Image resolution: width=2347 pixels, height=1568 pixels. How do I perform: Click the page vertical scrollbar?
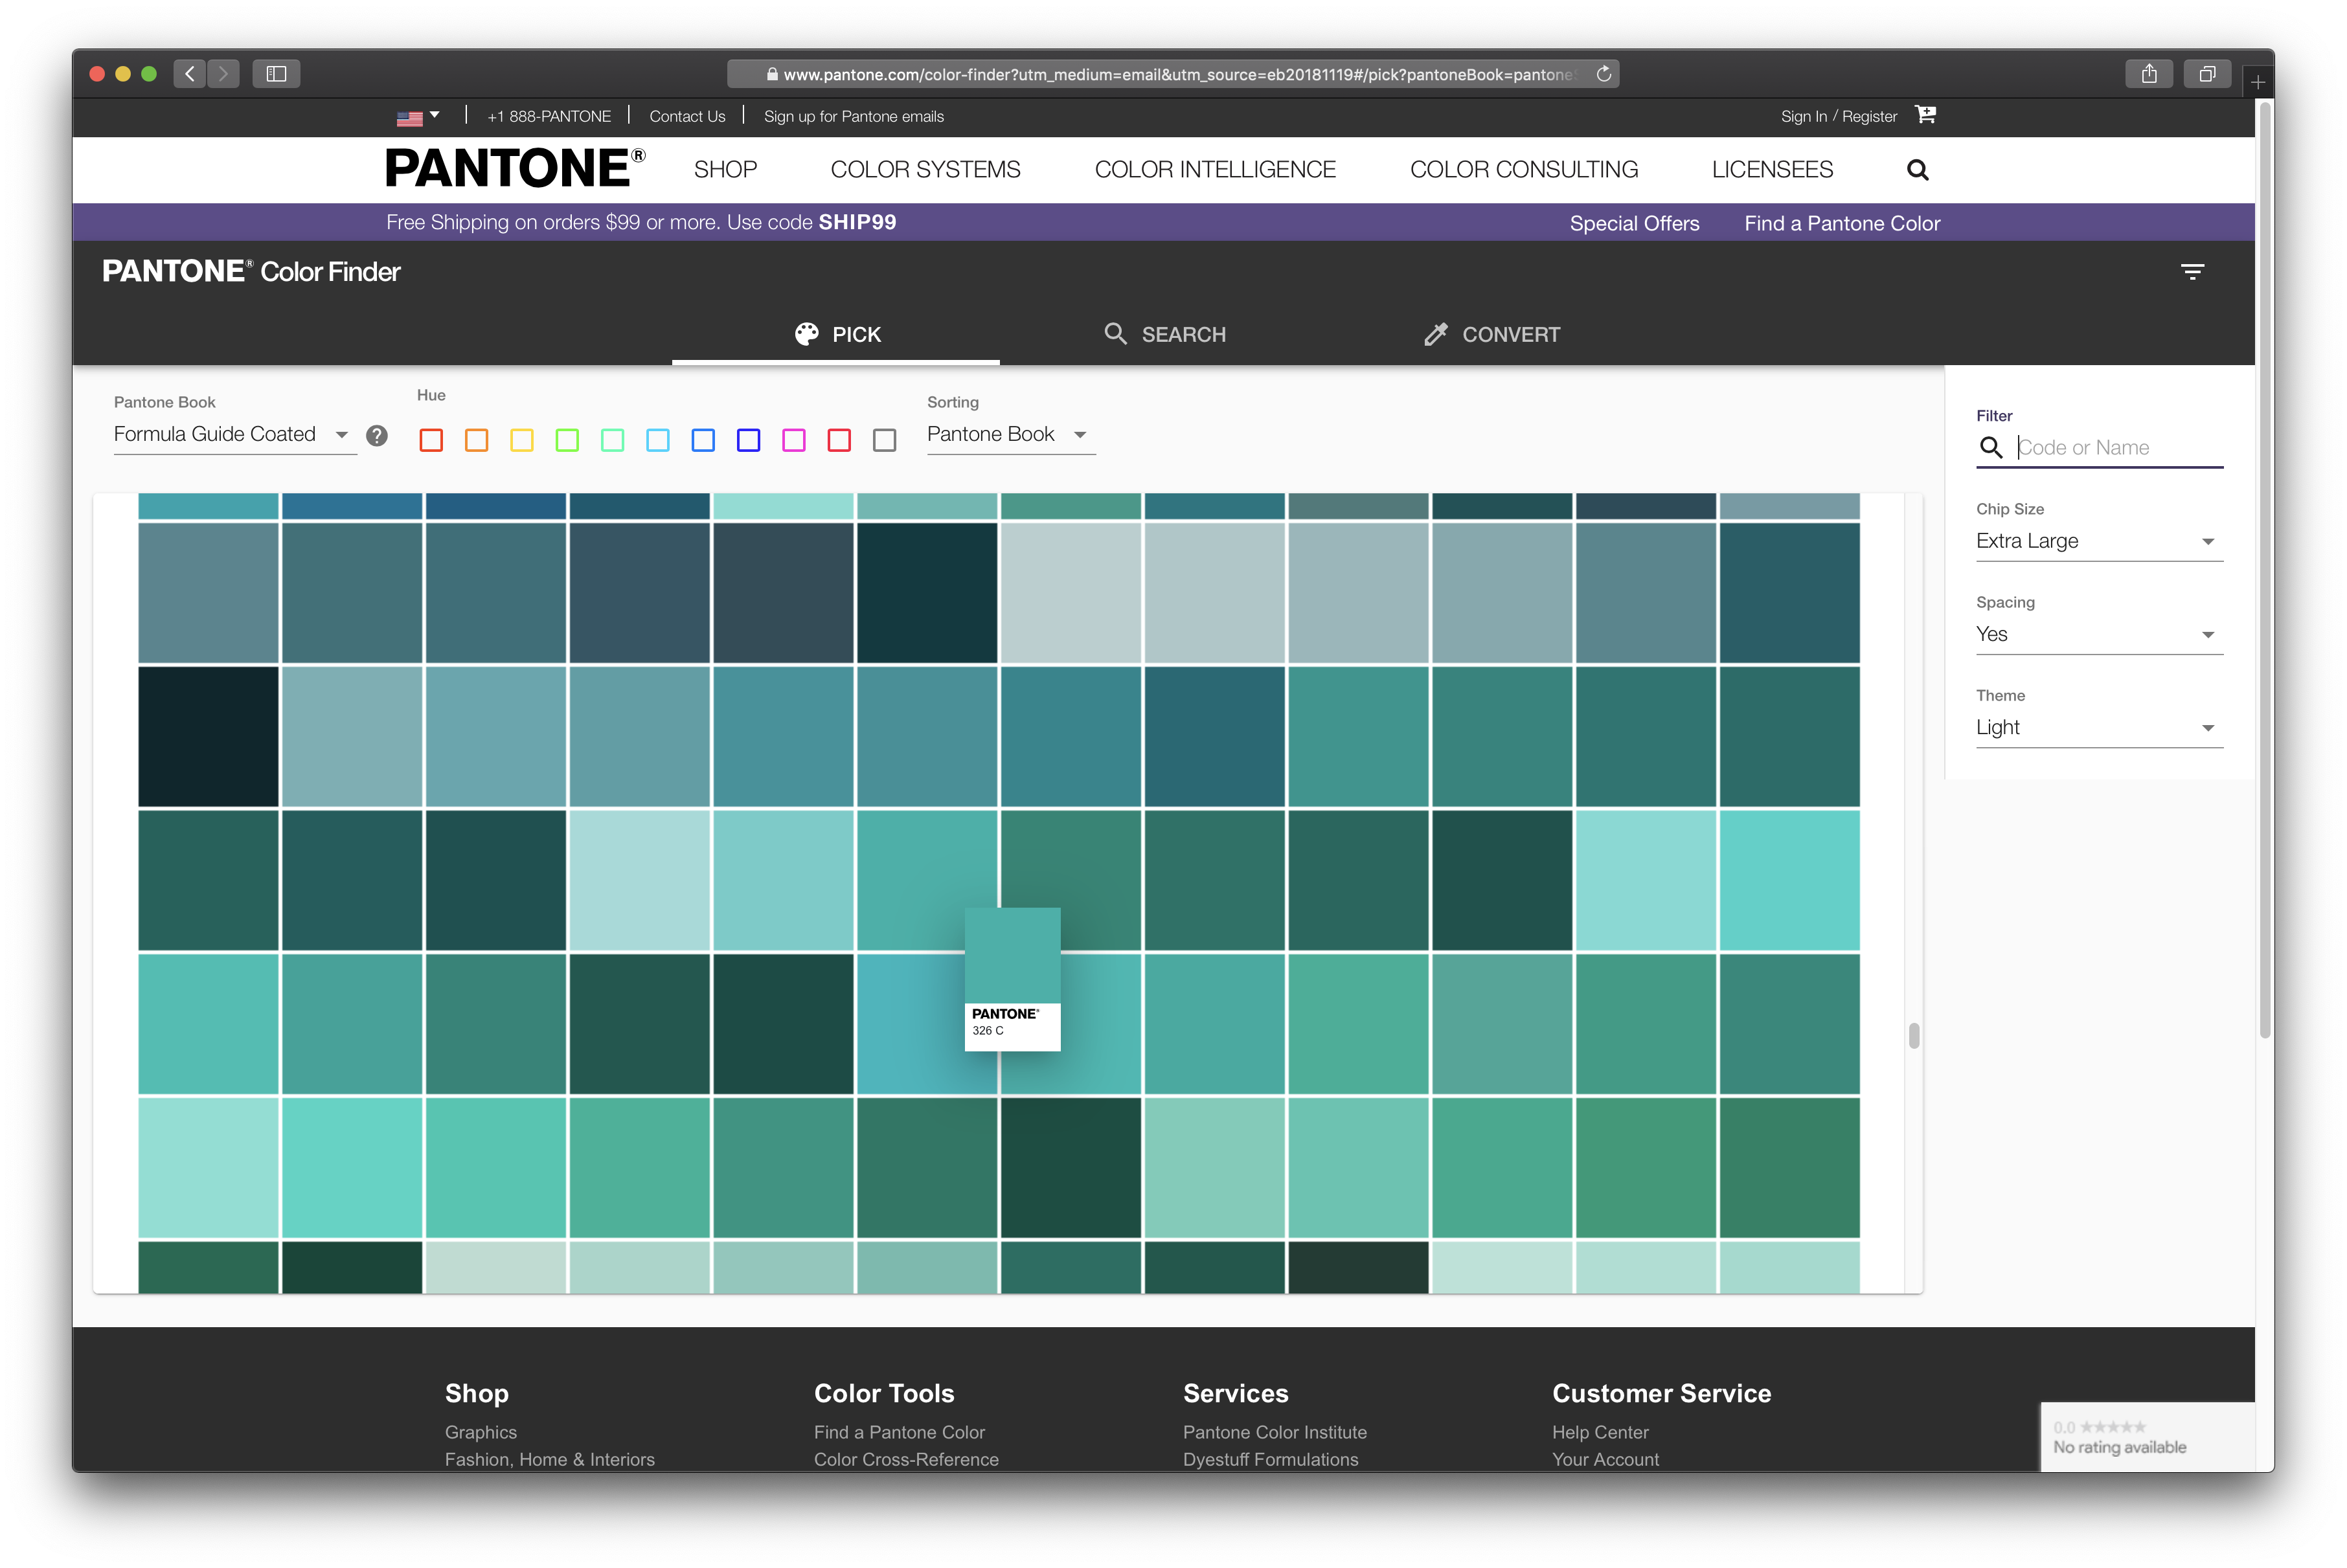click(x=2265, y=570)
